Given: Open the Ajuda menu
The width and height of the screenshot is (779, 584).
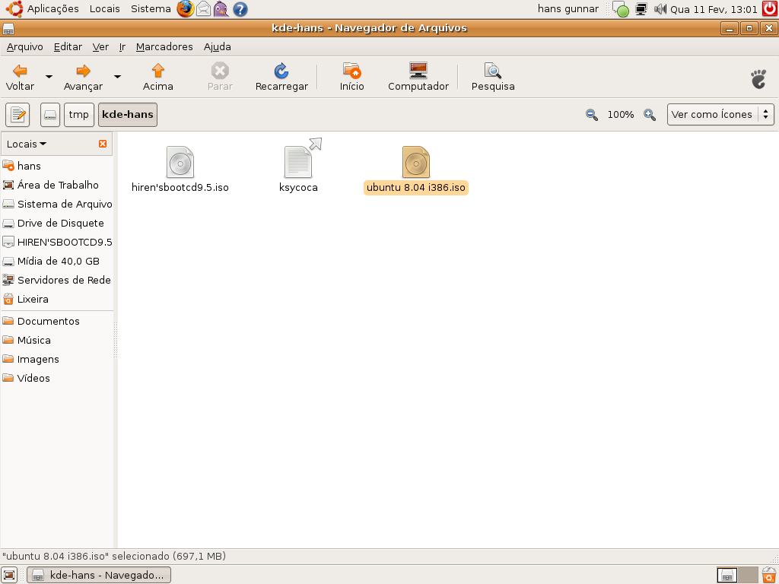Looking at the screenshot, I should [217, 46].
